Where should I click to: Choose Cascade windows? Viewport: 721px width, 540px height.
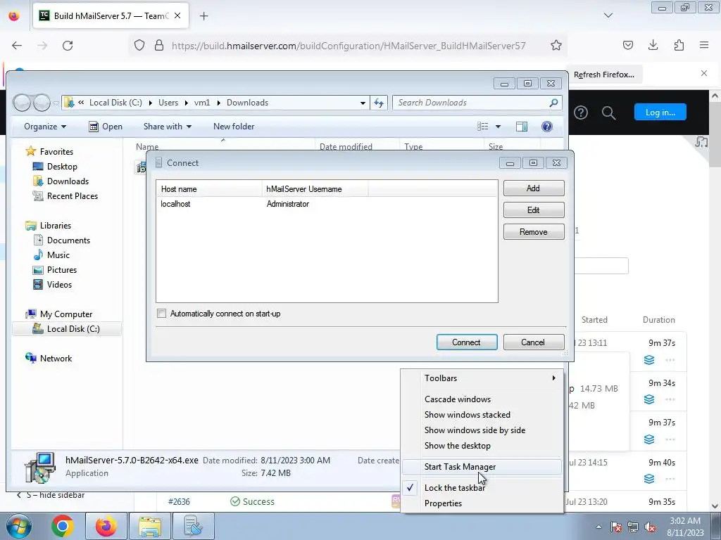pyautogui.click(x=482, y=399)
